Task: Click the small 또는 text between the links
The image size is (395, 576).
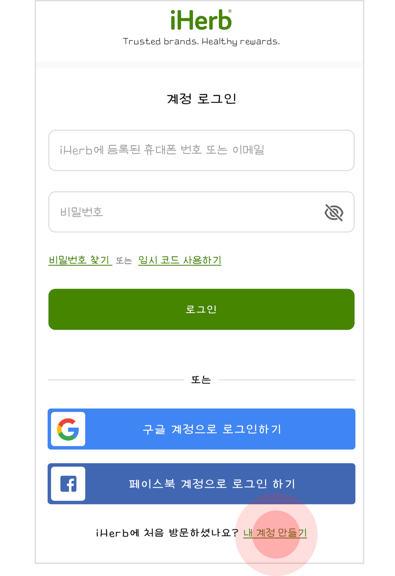Action: tap(124, 261)
